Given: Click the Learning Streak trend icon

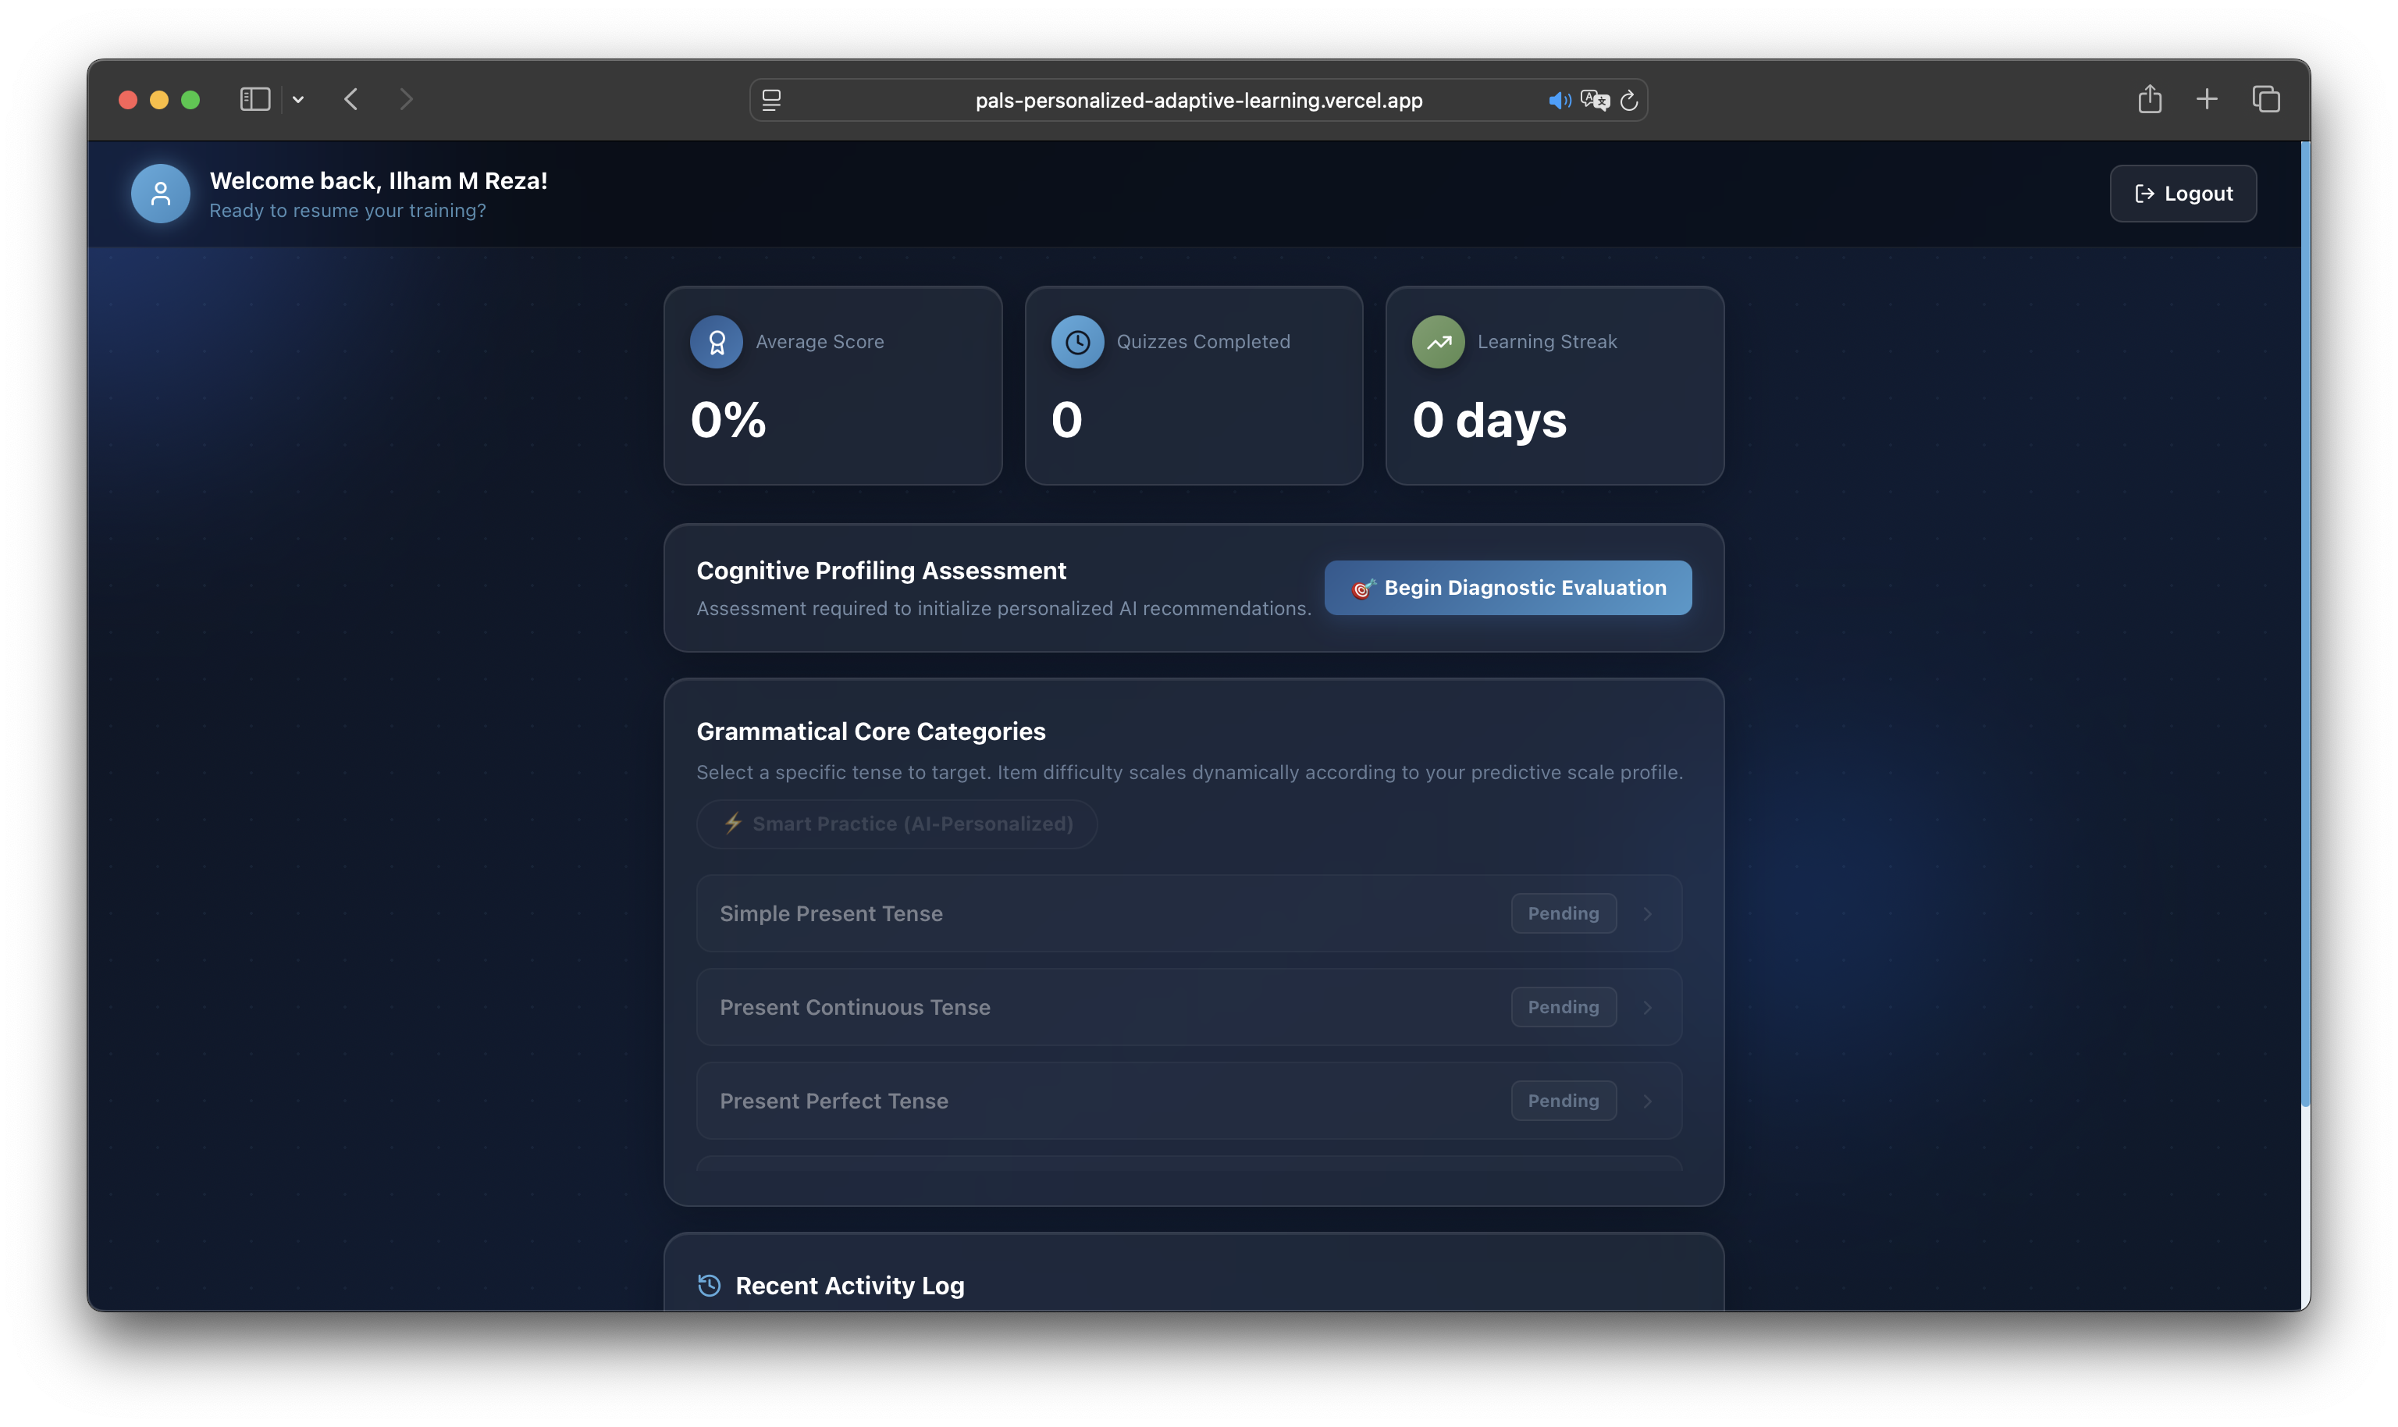Looking at the screenshot, I should [1437, 341].
